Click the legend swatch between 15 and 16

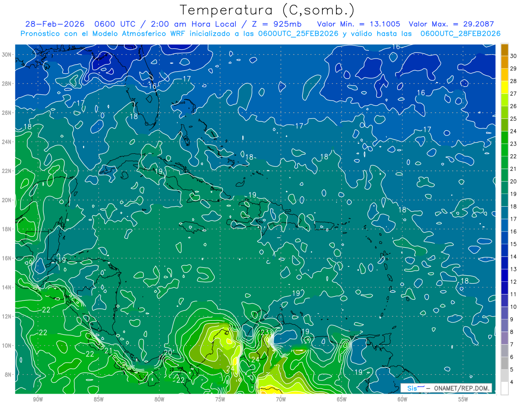tap(504, 238)
